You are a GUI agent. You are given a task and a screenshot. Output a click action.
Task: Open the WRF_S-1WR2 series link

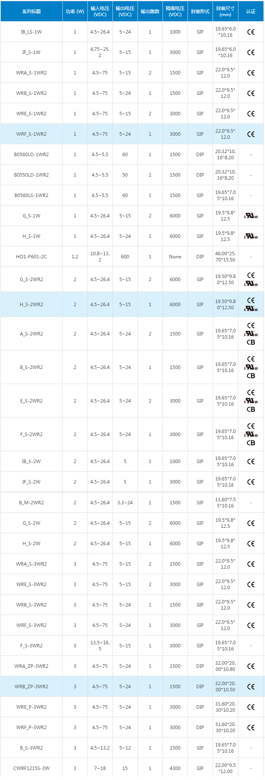pos(32,134)
